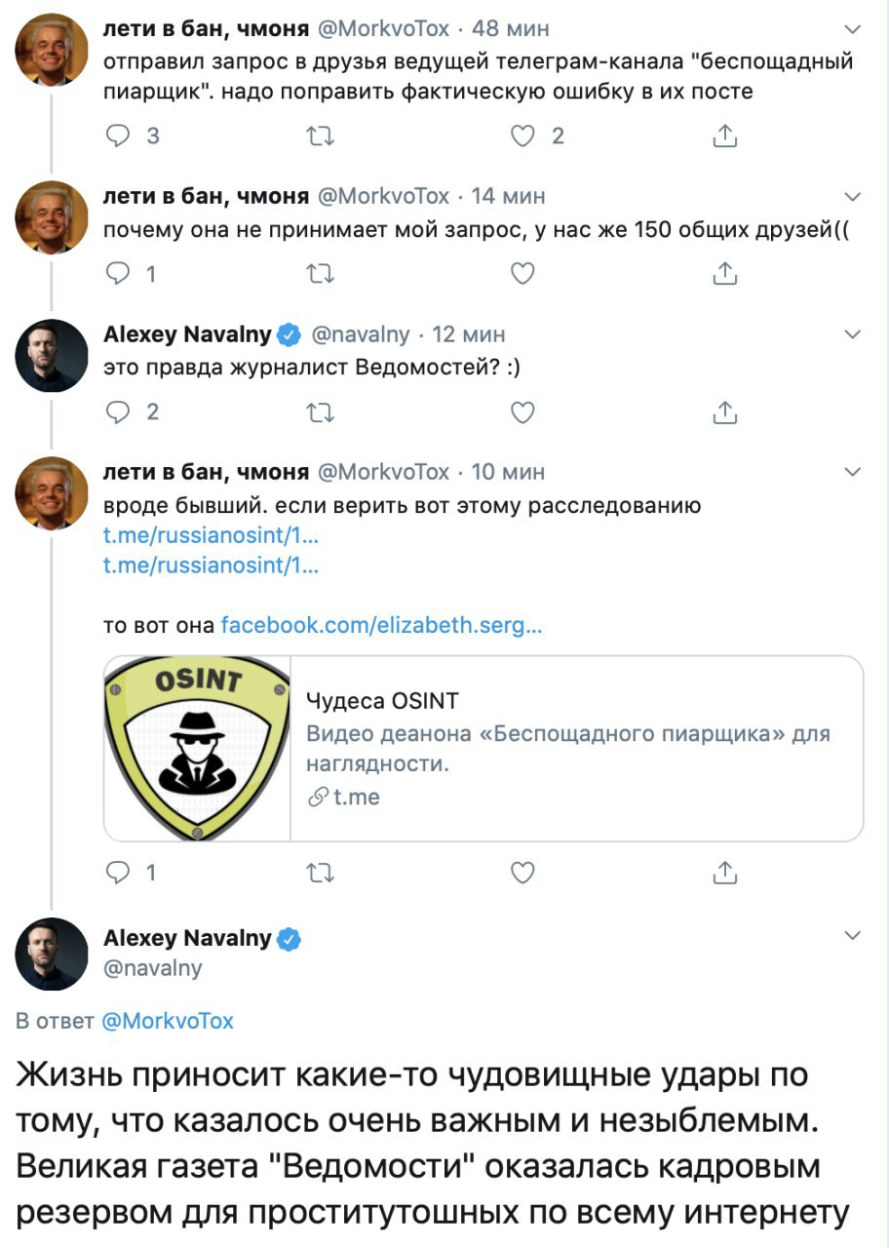The width and height of the screenshot is (889, 1248).
Task: Open the first t.me/russianosint link
Action: (x=211, y=535)
